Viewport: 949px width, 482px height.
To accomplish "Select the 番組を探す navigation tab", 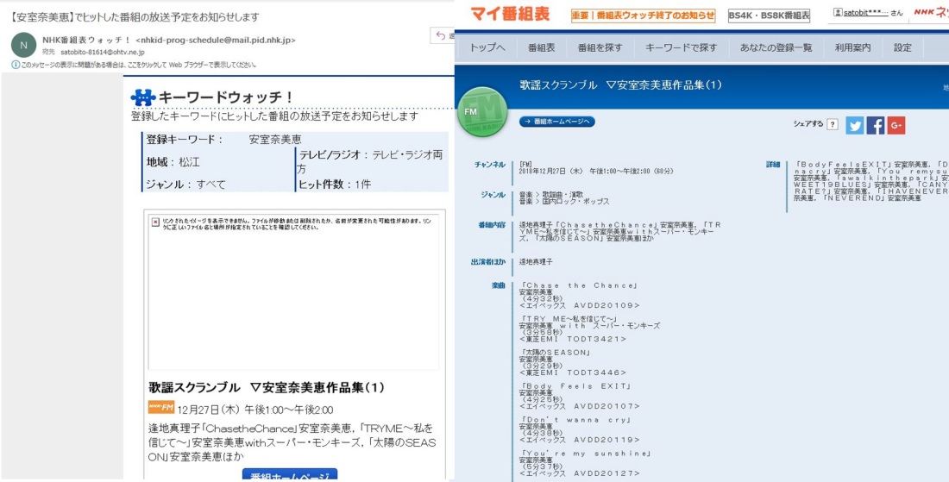I will (x=600, y=47).
